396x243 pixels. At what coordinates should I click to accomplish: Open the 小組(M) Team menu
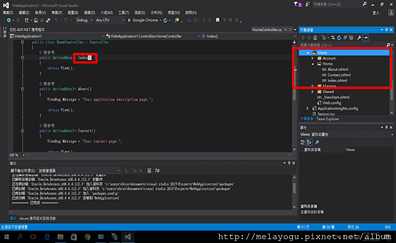coord(106,13)
